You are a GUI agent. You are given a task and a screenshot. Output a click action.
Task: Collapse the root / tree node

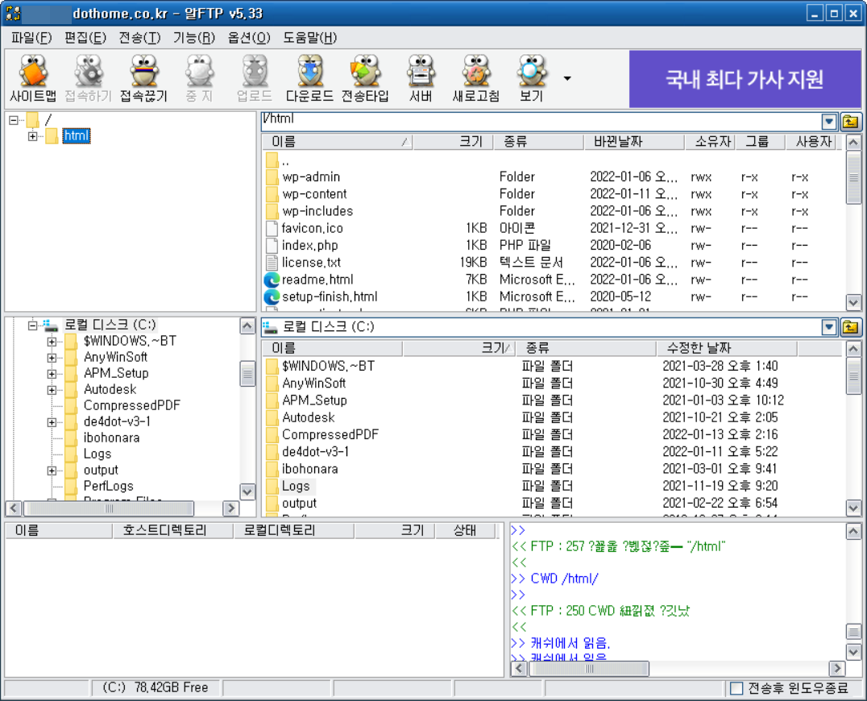[x=14, y=120]
